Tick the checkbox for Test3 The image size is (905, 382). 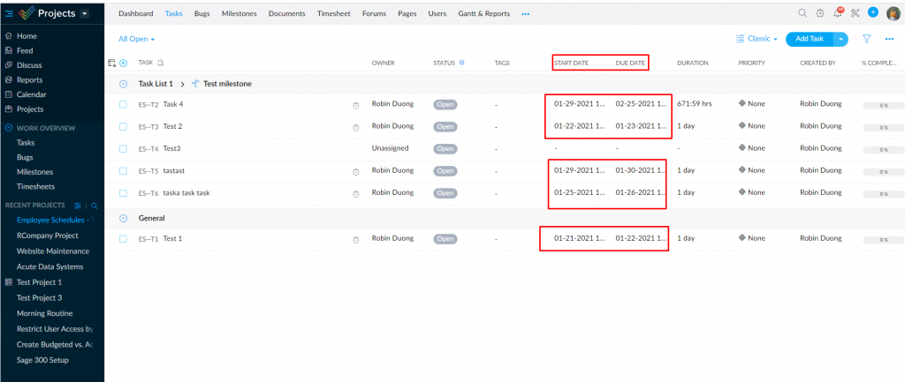[123, 148]
